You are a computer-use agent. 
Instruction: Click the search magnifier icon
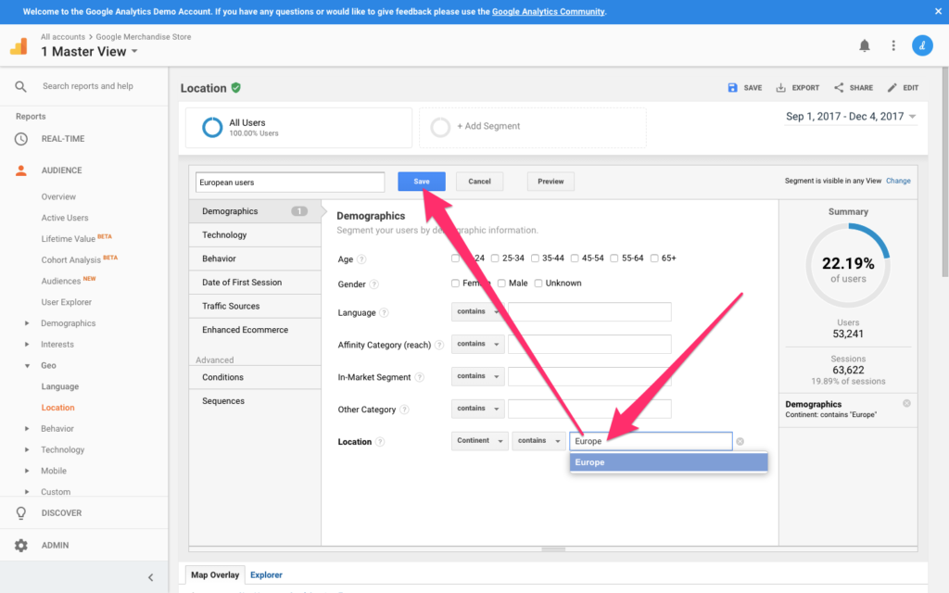(x=20, y=86)
